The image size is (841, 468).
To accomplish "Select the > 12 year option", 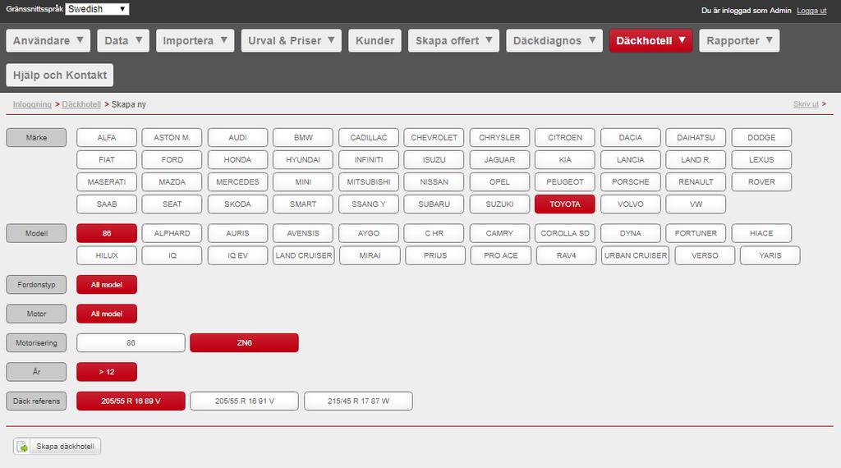I will click(x=107, y=371).
